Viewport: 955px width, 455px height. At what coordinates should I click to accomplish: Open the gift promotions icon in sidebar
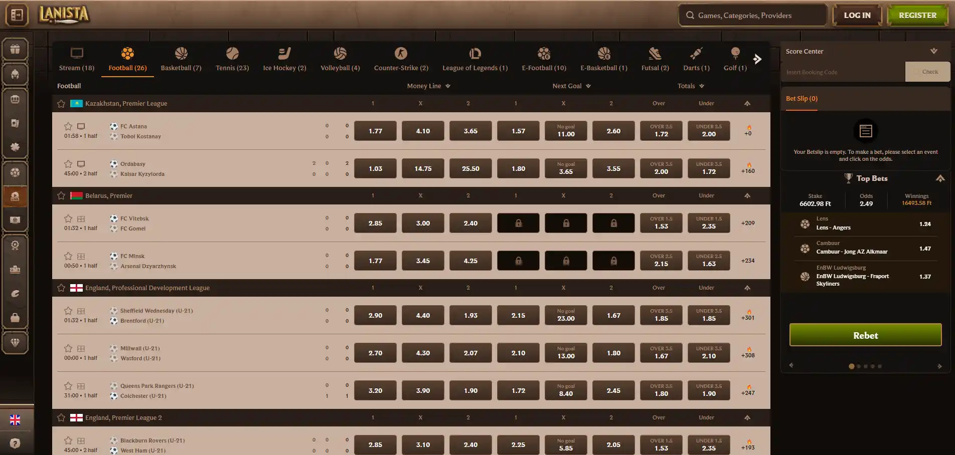click(x=15, y=49)
